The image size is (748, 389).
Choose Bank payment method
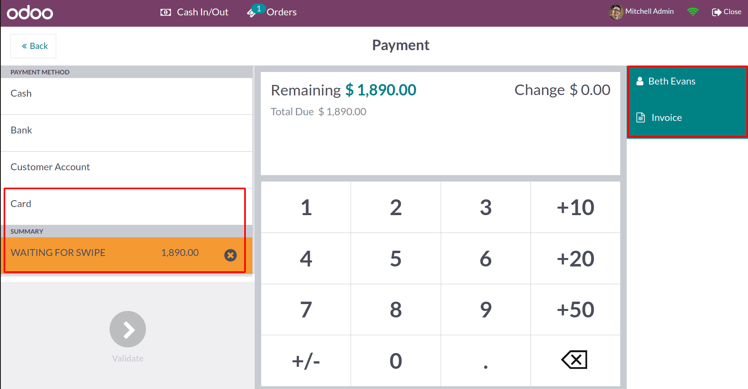[x=127, y=131]
